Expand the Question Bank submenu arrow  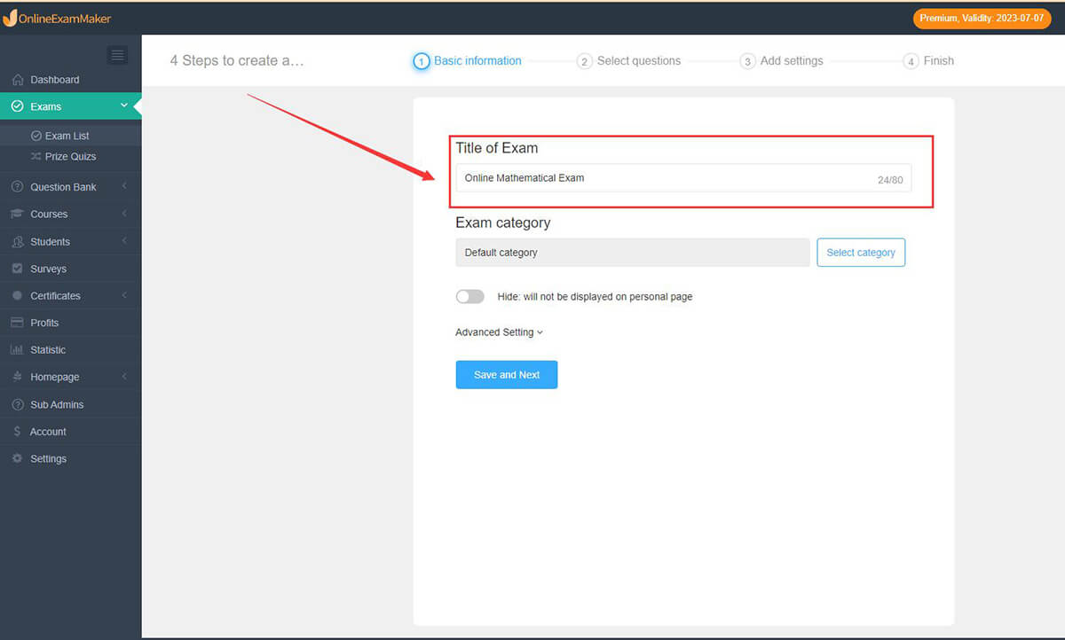pyautogui.click(x=124, y=187)
